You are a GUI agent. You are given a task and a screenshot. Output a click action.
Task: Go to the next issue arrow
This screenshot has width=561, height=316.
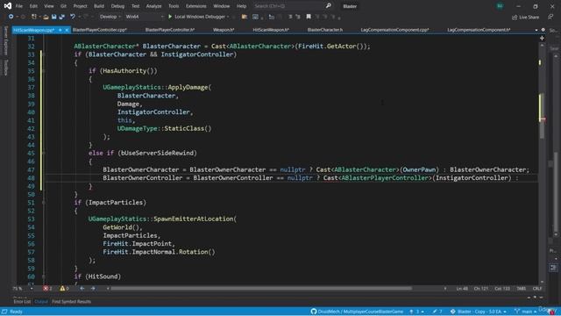click(93, 289)
